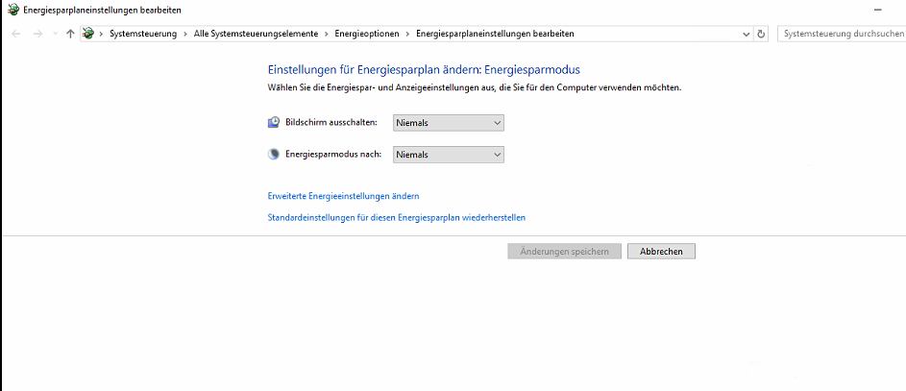Click the window title bar battery icon
Viewport: 906px width, 391px height.
[11, 10]
